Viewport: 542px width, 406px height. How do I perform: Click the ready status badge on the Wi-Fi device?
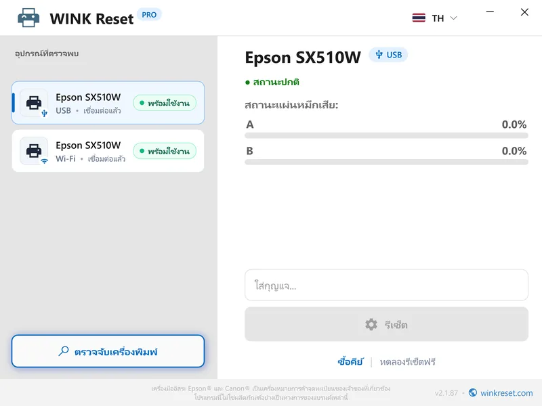[x=165, y=151]
